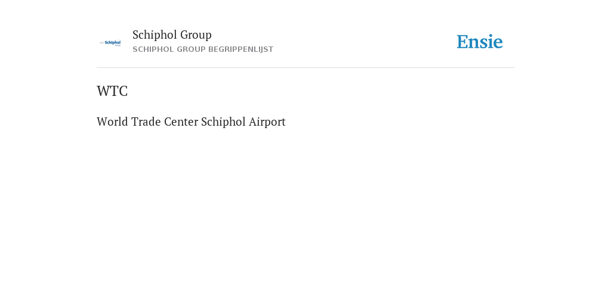Click 'BEGRIPPENLIJST' in the gray subtitle
The width and height of the screenshot is (611, 305).
tap(241, 49)
